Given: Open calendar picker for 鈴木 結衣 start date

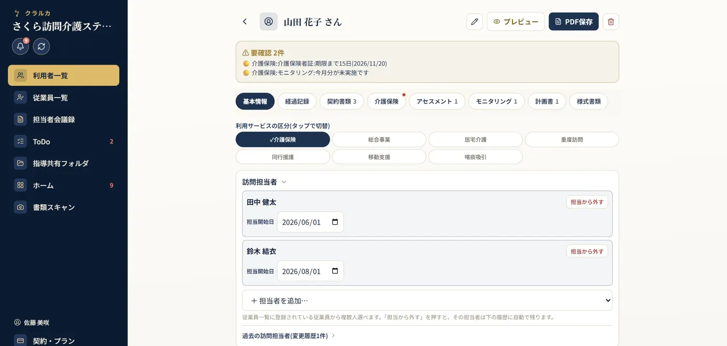Looking at the screenshot, I should pyautogui.click(x=335, y=271).
